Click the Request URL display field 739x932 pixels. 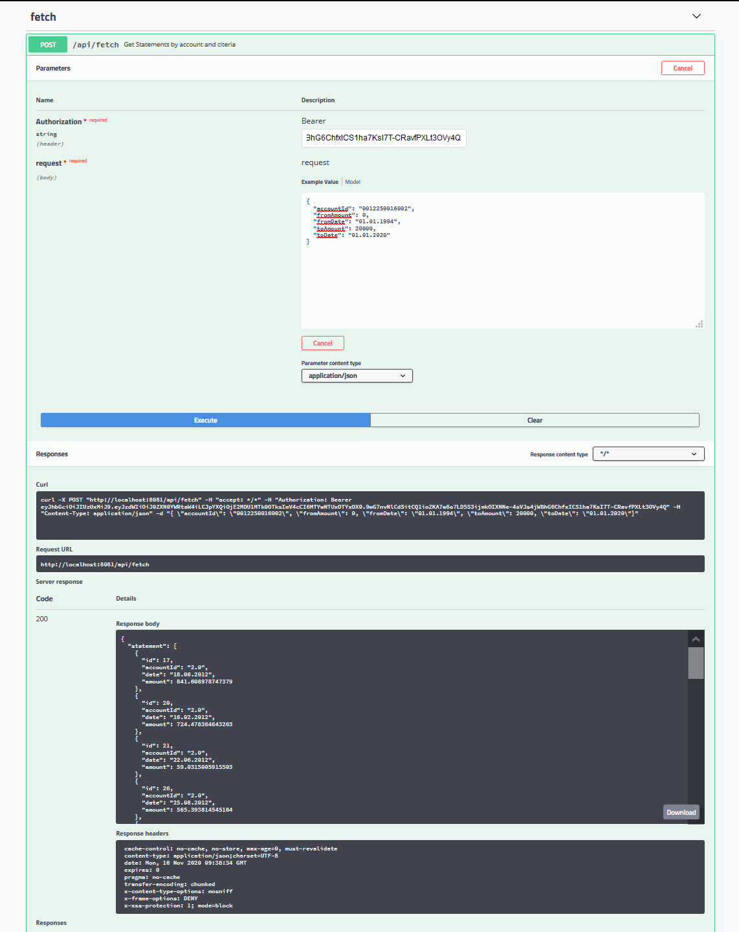point(369,563)
